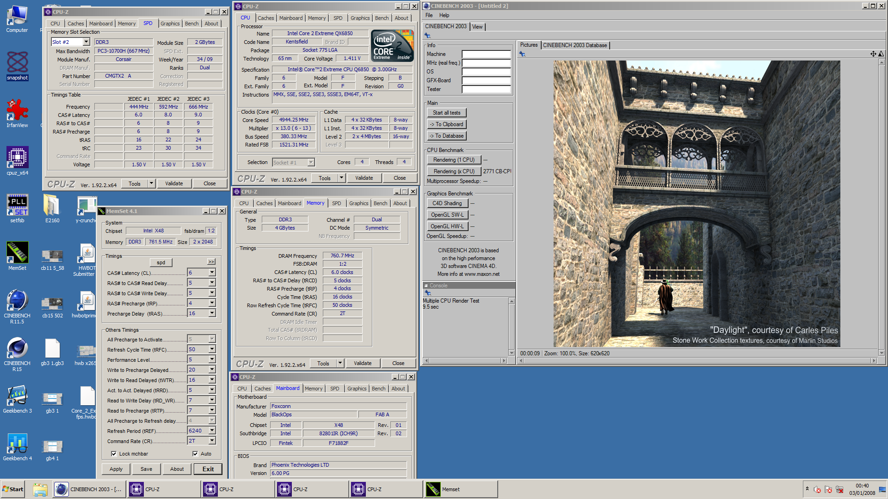
Task: Open the Write to Read Delayed (tWTR) dropdown
Action: point(212,380)
